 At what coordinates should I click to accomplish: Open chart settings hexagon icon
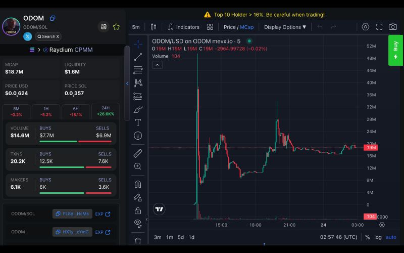click(x=365, y=27)
